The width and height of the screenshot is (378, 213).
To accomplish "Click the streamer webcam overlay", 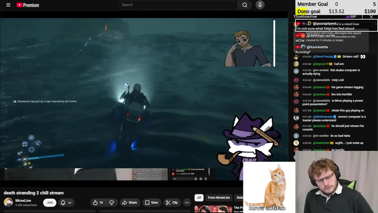I will coord(337,182).
